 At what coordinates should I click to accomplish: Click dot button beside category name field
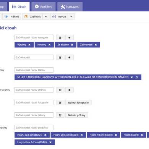tap(70, 37)
